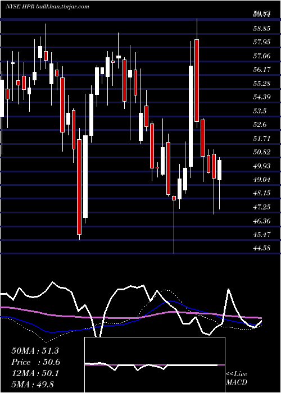Select the 57.95 price axis label
Screen dimensions: 281x393
(262, 42)
